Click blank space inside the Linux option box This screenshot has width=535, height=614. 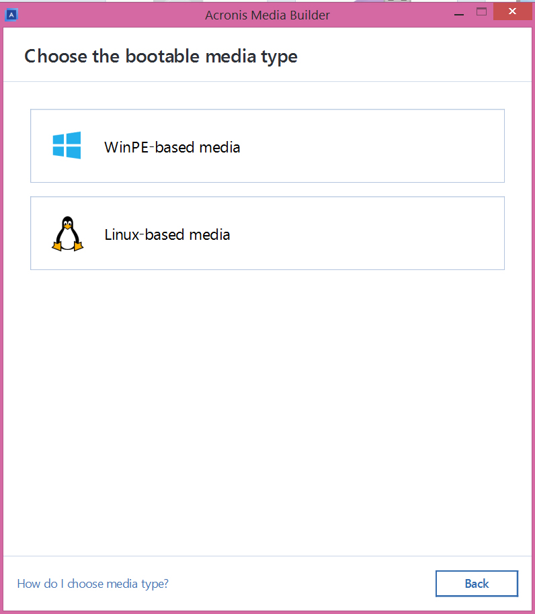click(x=372, y=233)
